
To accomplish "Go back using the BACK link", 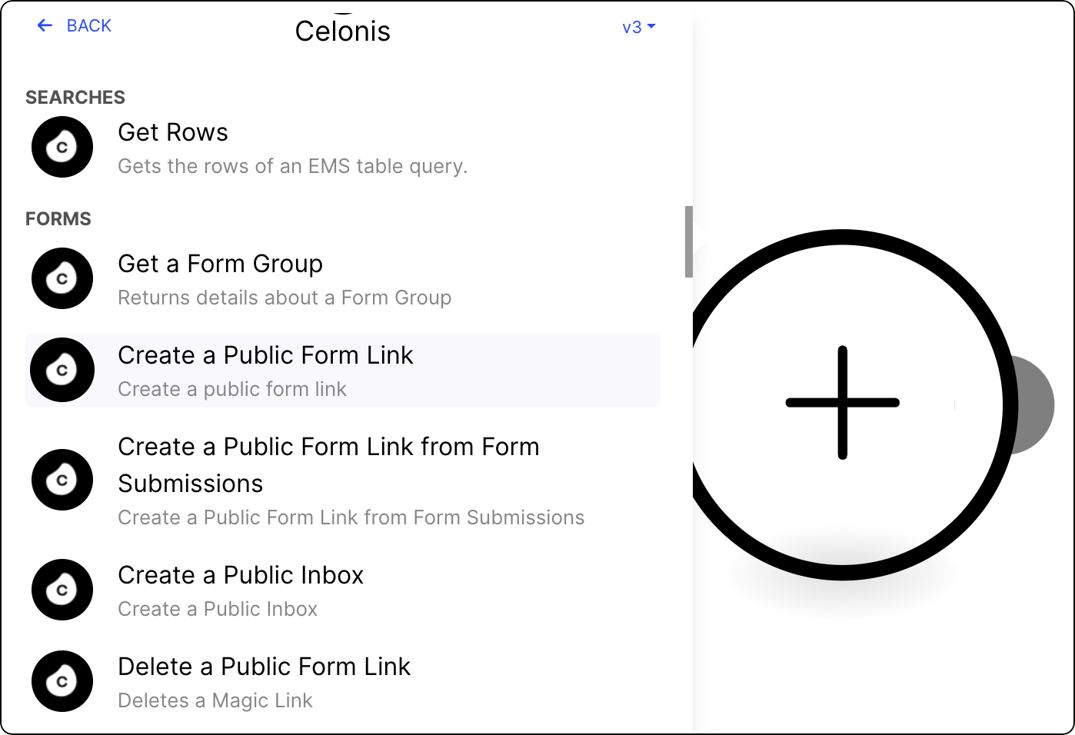I will 74,25.
